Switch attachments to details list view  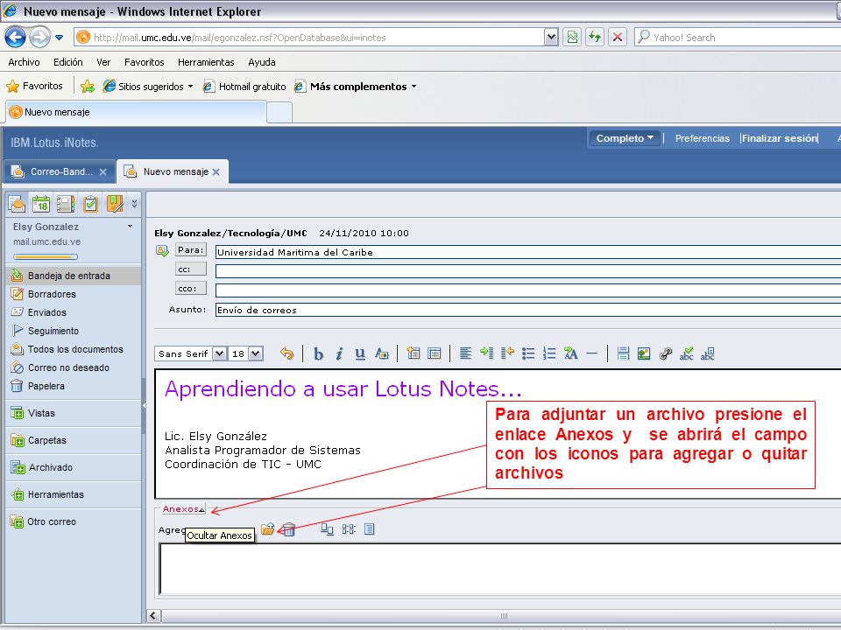(369, 529)
